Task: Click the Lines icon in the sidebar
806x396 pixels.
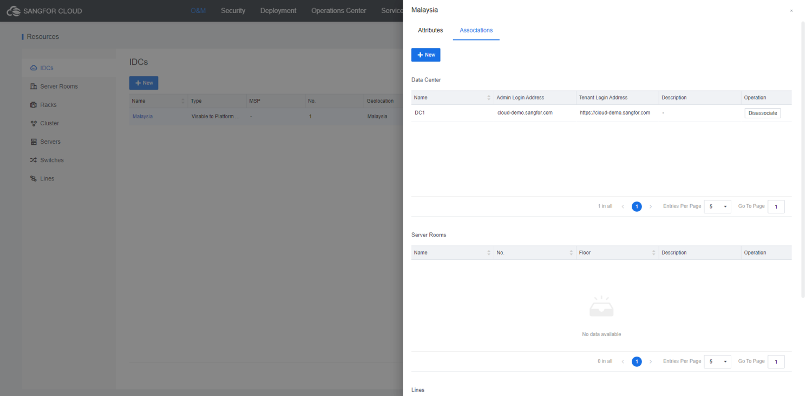Action: coord(34,178)
